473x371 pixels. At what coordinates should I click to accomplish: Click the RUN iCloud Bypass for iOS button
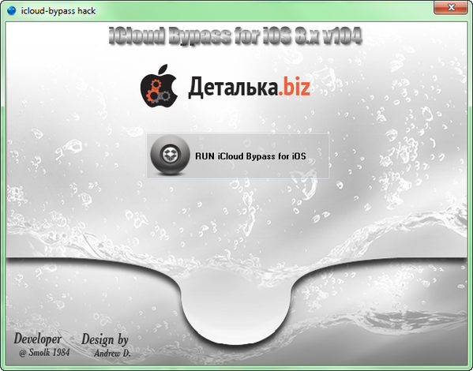[238, 156]
